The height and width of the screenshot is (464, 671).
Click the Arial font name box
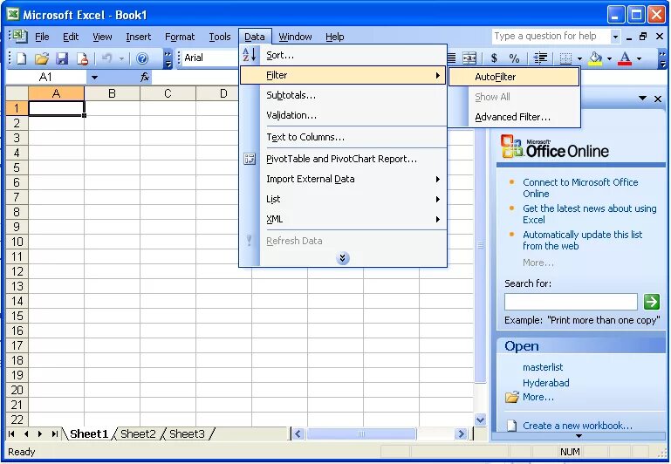click(x=209, y=58)
